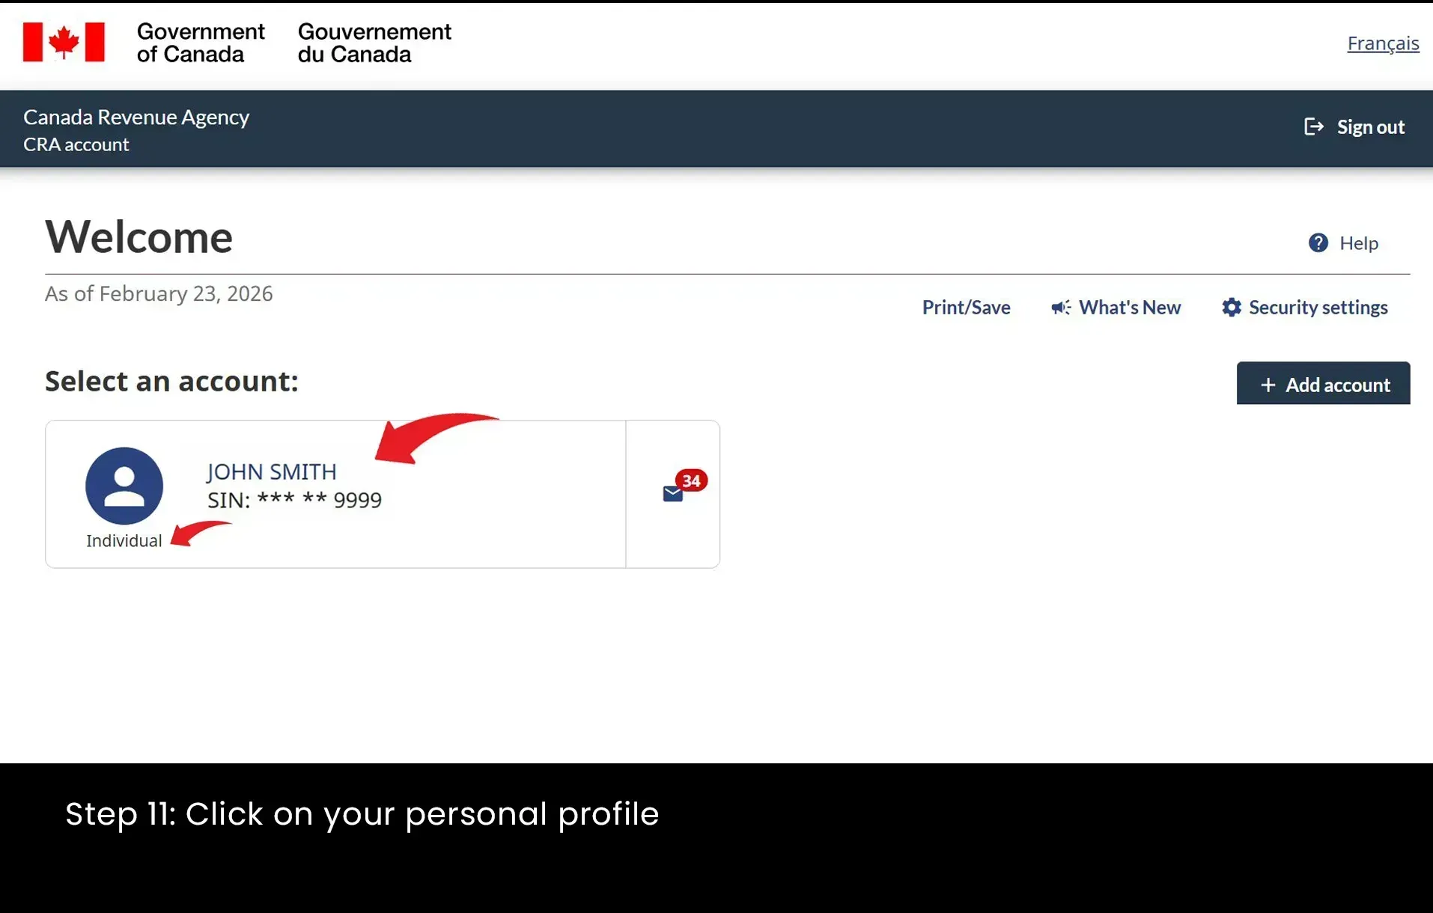This screenshot has height=913, width=1433.
Task: Click the red 34 notification badge
Action: (691, 480)
